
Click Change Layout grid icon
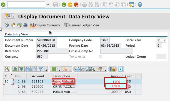100,69
